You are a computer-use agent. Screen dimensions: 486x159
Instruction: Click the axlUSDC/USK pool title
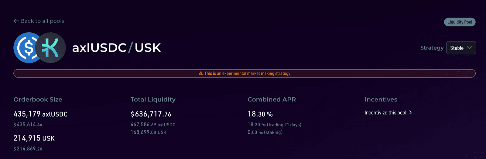pyautogui.click(x=116, y=48)
